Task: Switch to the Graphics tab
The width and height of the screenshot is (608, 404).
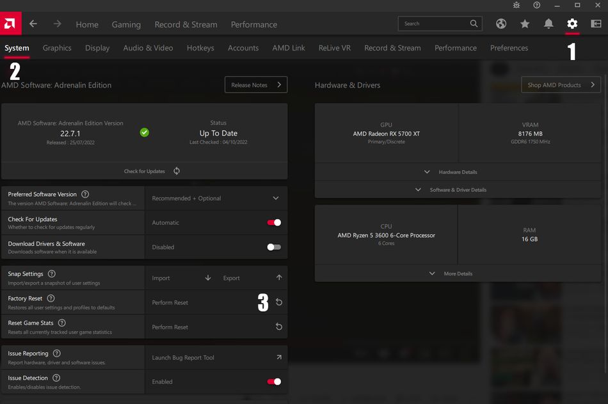Action: click(x=57, y=48)
